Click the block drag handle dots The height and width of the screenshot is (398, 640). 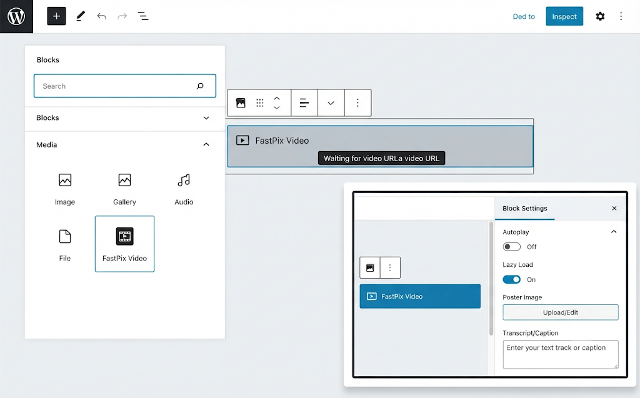point(259,103)
